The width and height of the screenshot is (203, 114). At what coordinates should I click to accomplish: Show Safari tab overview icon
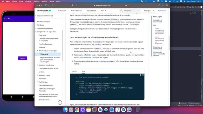coord(167,5)
